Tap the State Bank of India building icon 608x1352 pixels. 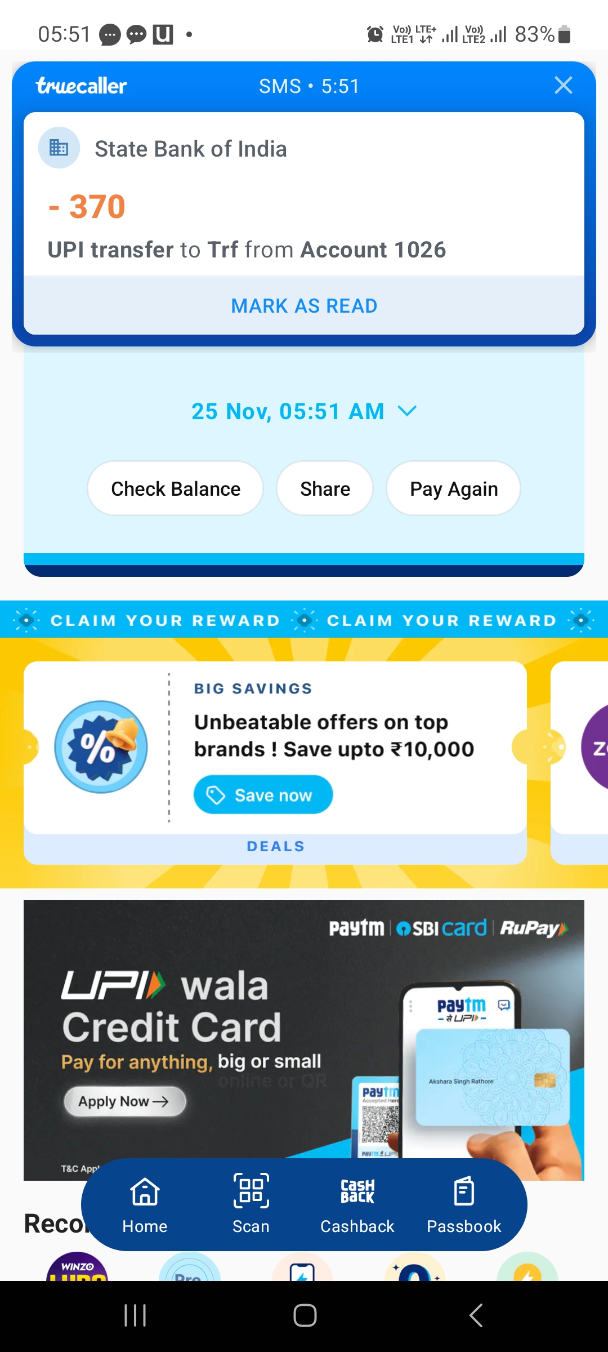pyautogui.click(x=59, y=148)
